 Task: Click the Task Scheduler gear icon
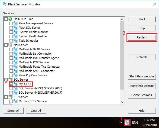click(15, 41)
